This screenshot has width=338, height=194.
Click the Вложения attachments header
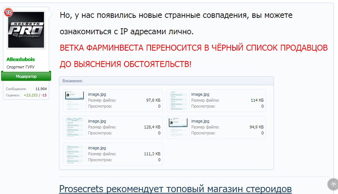pos(72,81)
